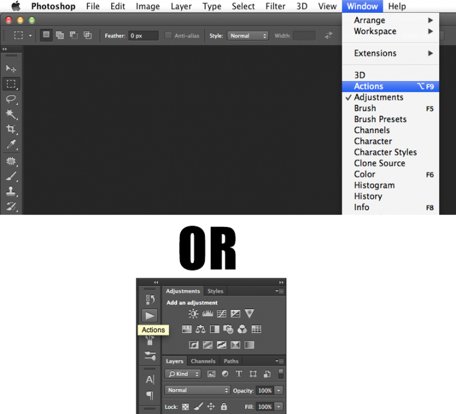Toggle type layer filter
Screen dimensions: 456x414
[239, 374]
